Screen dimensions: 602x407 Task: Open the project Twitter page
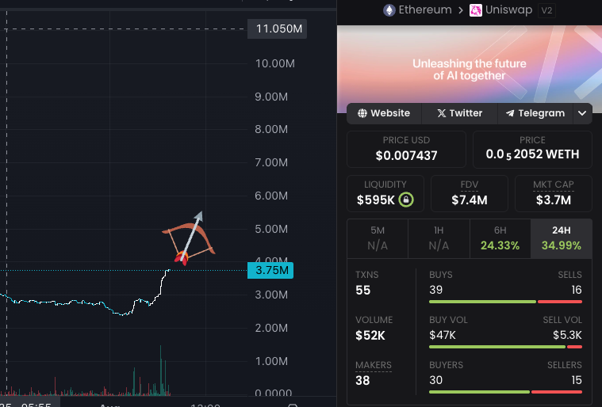point(459,113)
